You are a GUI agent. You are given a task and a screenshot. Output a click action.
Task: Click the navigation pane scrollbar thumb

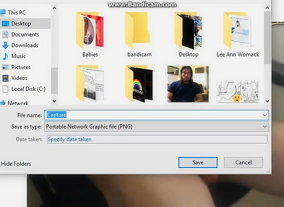tap(54, 81)
